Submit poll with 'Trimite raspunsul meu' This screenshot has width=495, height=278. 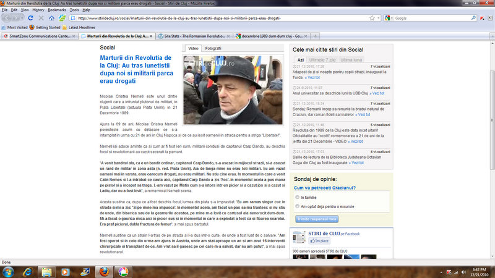tap(316, 219)
